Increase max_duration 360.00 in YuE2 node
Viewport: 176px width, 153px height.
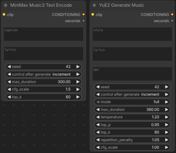[167, 110]
